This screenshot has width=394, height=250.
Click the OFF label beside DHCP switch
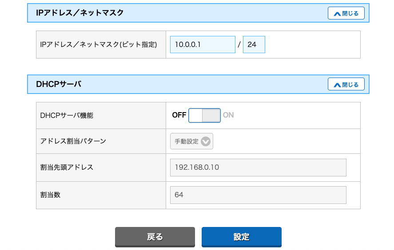[179, 115]
